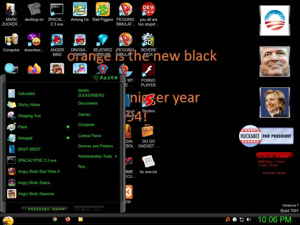Image resolution: width=300 pixels, height=225 pixels.
Task: Open Computer from the start menu list
Action: pos(86,125)
